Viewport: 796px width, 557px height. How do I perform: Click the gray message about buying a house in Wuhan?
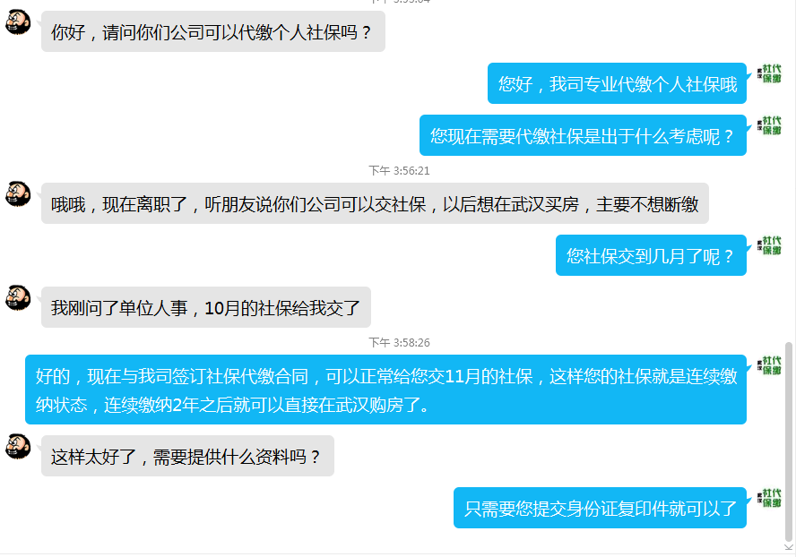coord(375,203)
